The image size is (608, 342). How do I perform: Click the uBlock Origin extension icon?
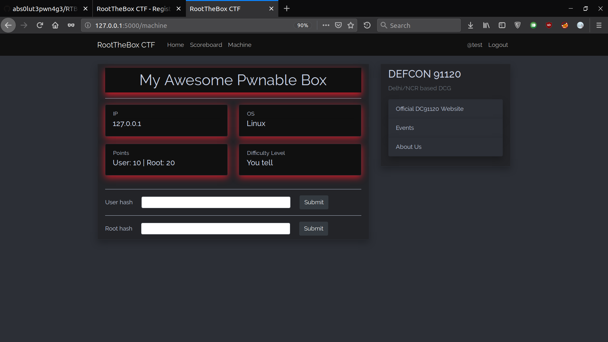pos(549,25)
